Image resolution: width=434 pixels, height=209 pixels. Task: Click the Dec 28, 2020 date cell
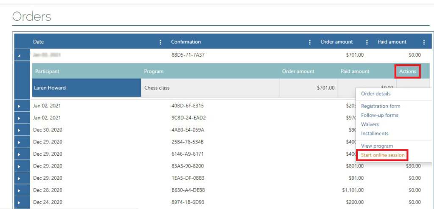point(47,190)
